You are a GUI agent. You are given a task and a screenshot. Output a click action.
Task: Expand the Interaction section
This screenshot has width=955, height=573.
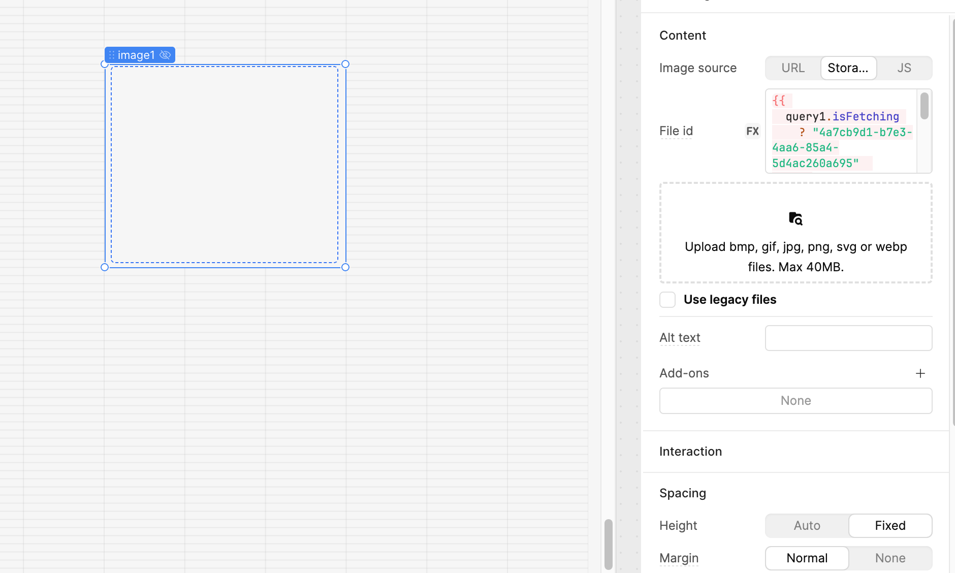coord(690,452)
